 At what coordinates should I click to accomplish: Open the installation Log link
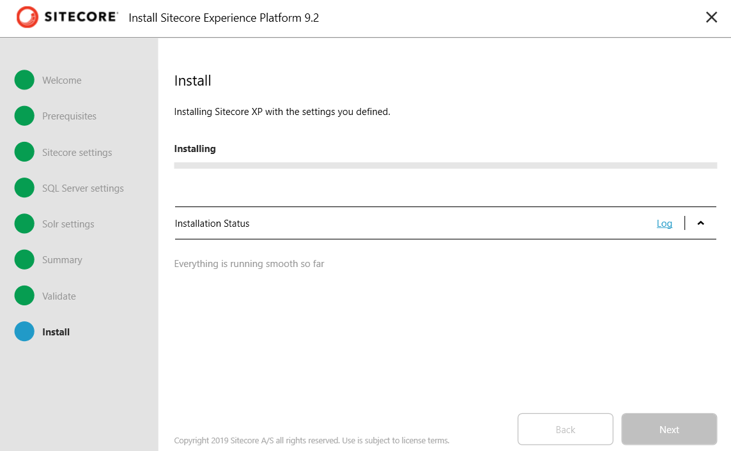(665, 224)
